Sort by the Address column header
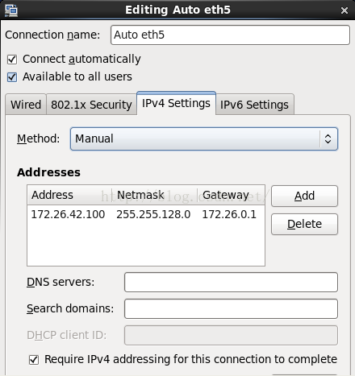This screenshot has height=376, width=355. 69,195
